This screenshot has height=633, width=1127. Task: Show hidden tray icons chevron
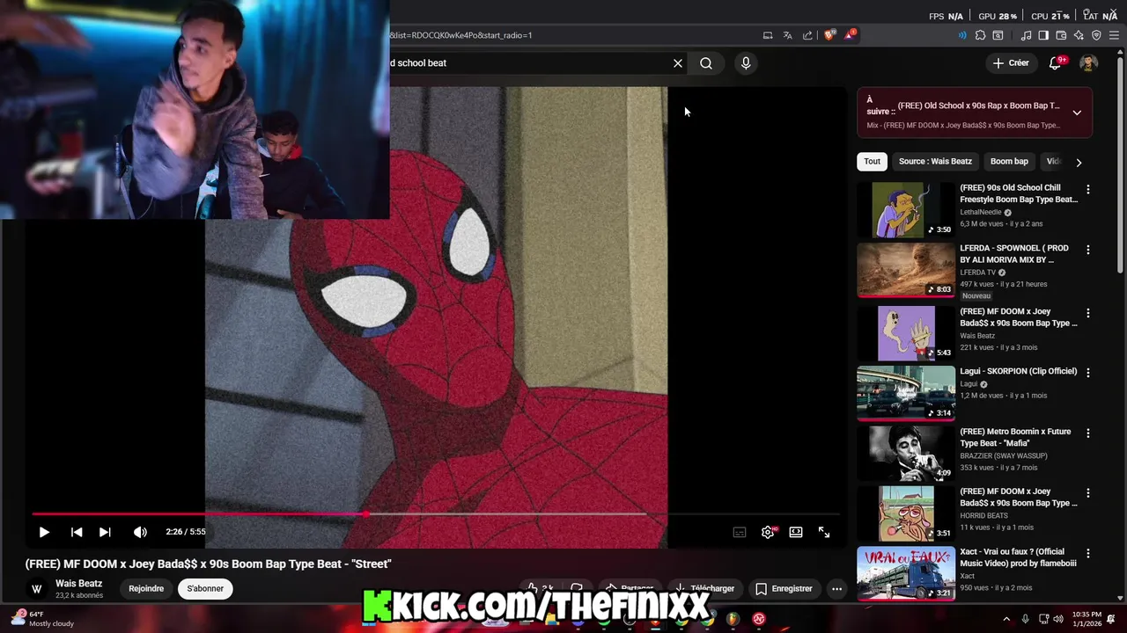(1006, 619)
